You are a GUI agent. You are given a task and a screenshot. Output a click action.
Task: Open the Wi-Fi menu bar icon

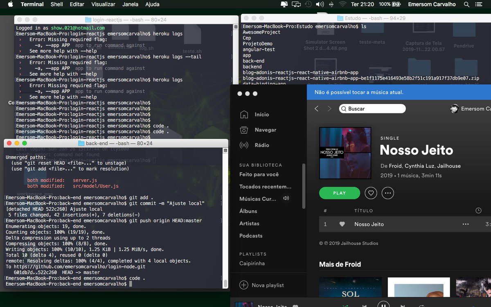[x=342, y=5]
